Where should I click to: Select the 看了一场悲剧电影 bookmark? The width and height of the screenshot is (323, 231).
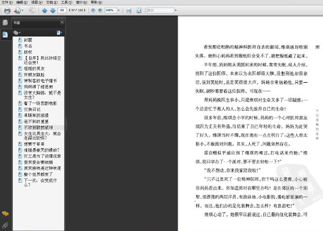(x=40, y=103)
